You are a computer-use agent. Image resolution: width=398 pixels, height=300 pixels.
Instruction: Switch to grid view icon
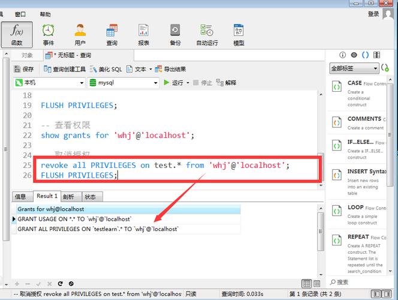pos(306,283)
